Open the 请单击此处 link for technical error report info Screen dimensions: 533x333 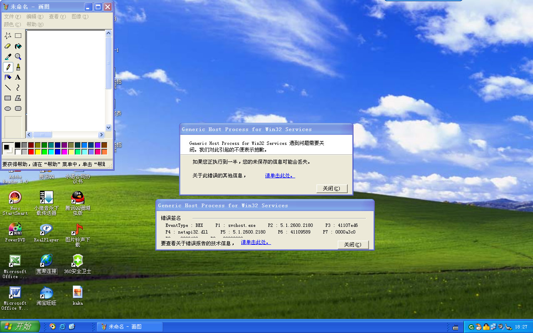click(256, 242)
